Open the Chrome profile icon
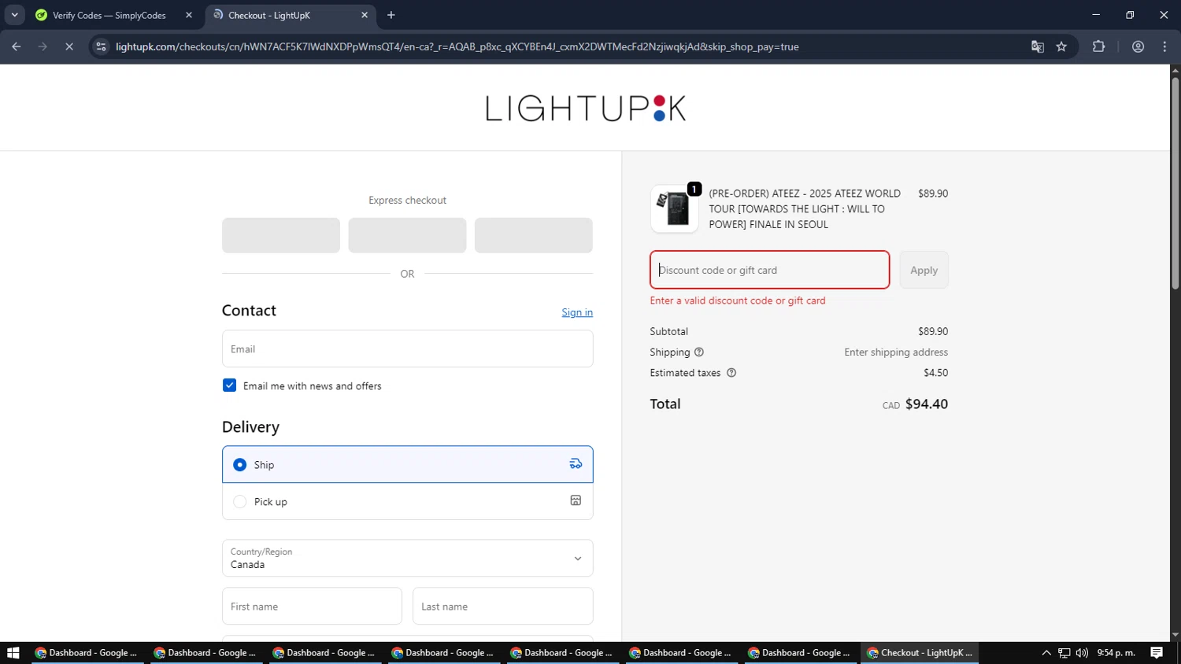Image resolution: width=1181 pixels, height=664 pixels. (1138, 46)
